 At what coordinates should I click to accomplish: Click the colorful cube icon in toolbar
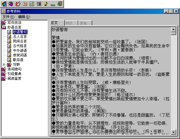click(x=11, y=4)
